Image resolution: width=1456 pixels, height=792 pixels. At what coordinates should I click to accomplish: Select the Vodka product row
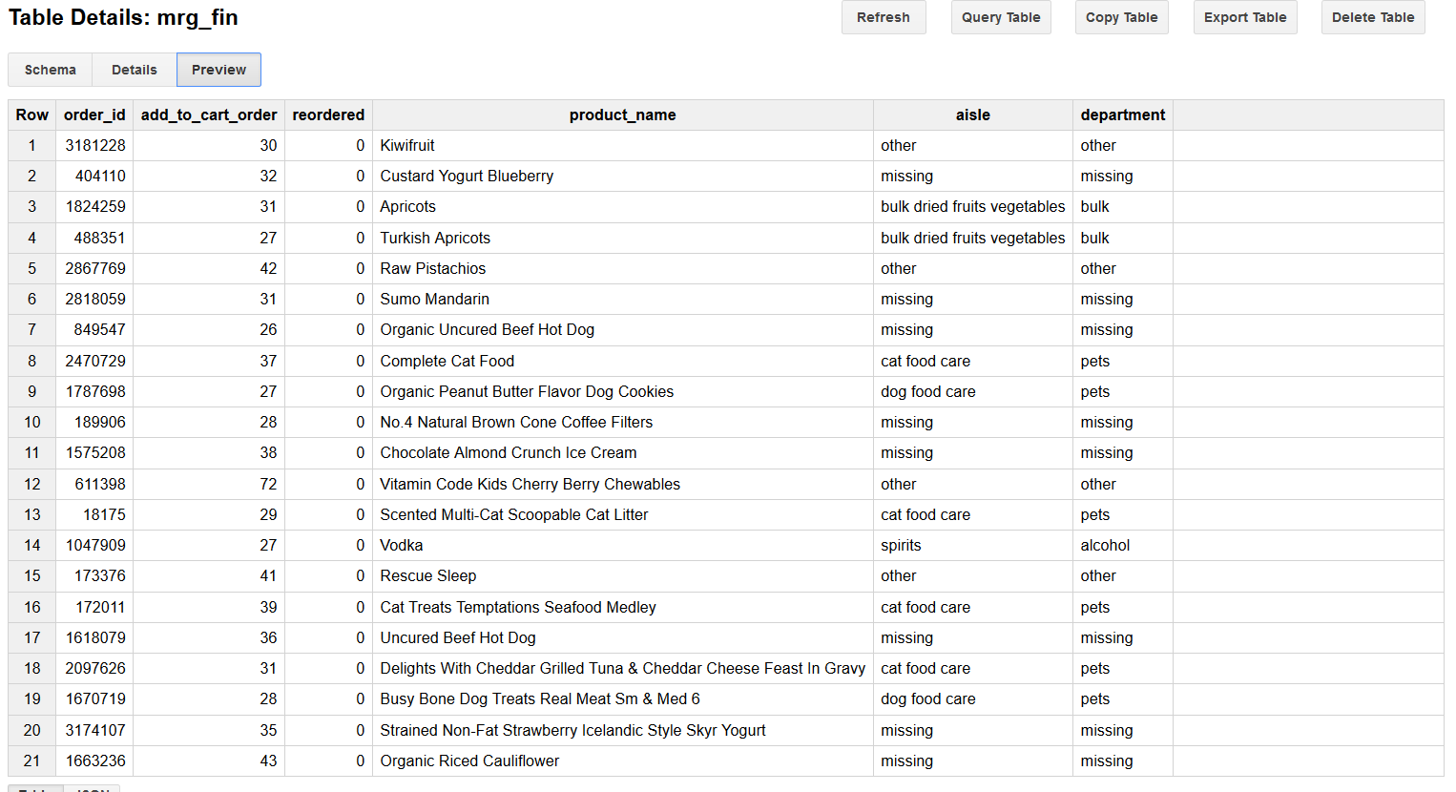coord(402,545)
